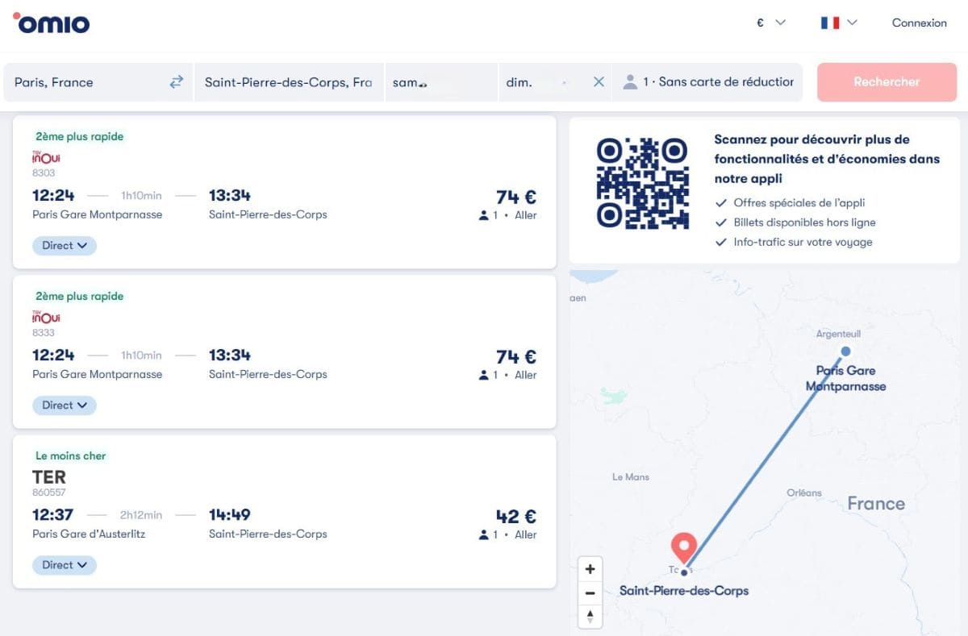
Task: Open the Omio home logo
Action: [51, 23]
